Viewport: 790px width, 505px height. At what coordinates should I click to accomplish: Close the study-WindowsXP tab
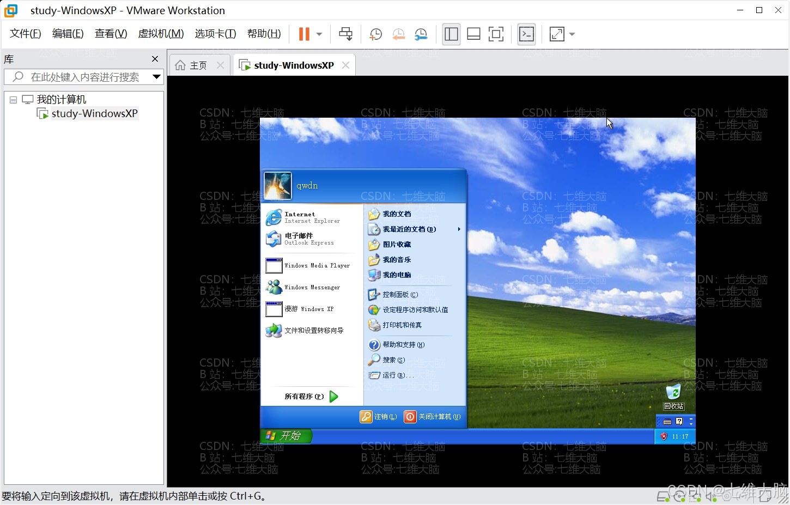point(345,65)
